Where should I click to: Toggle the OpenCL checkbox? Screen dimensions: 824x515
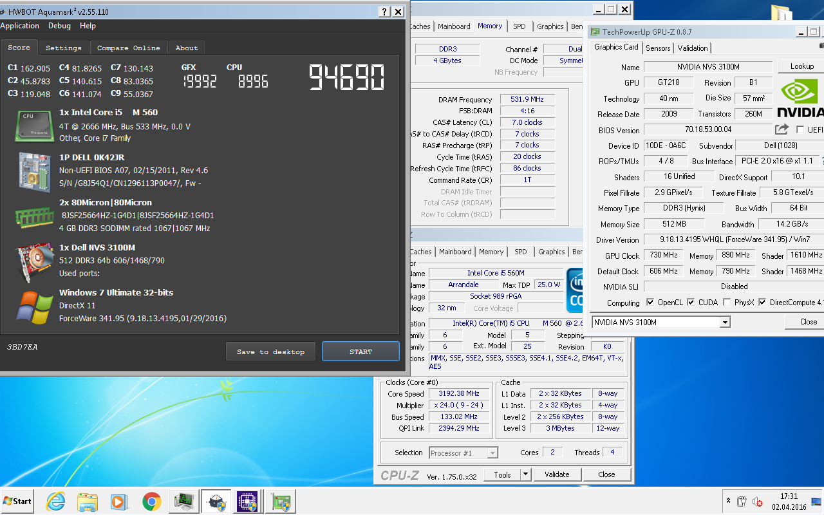pos(650,302)
